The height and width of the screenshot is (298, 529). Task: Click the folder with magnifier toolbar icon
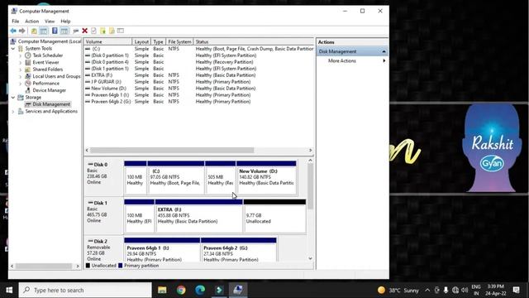(x=112, y=31)
